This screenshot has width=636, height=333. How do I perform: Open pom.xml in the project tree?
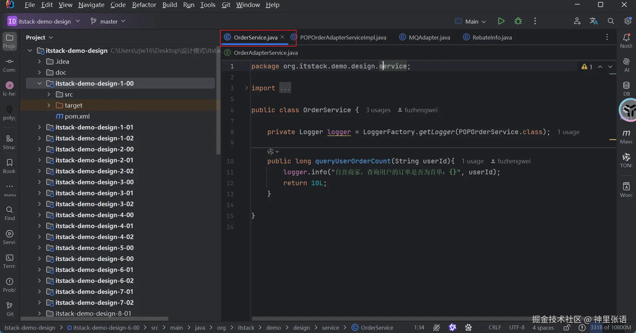click(x=77, y=116)
